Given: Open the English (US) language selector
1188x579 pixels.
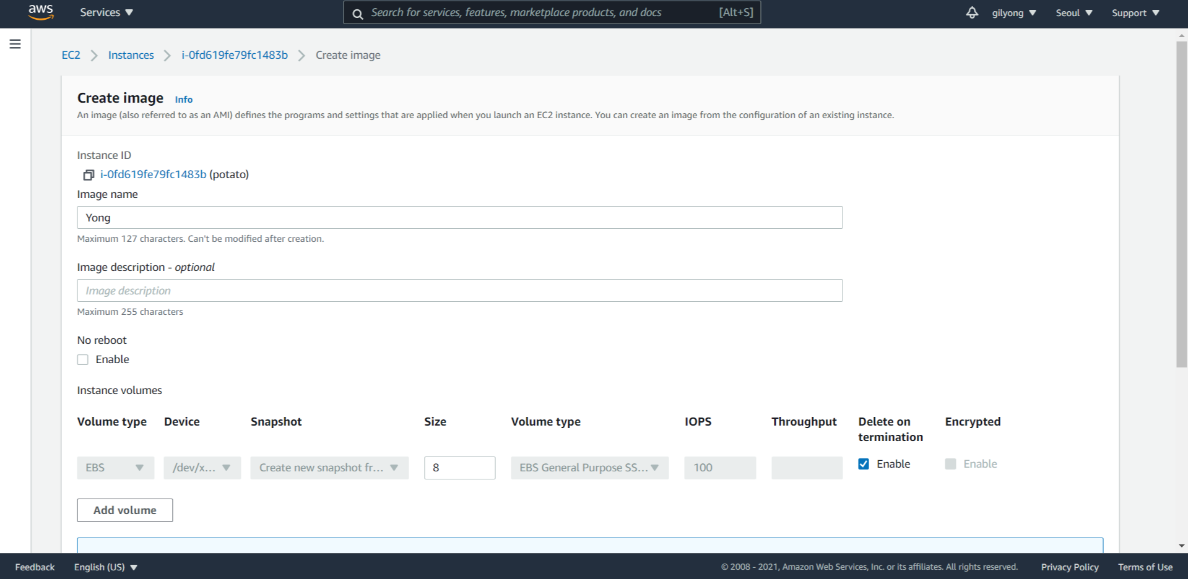Looking at the screenshot, I should pos(106,567).
